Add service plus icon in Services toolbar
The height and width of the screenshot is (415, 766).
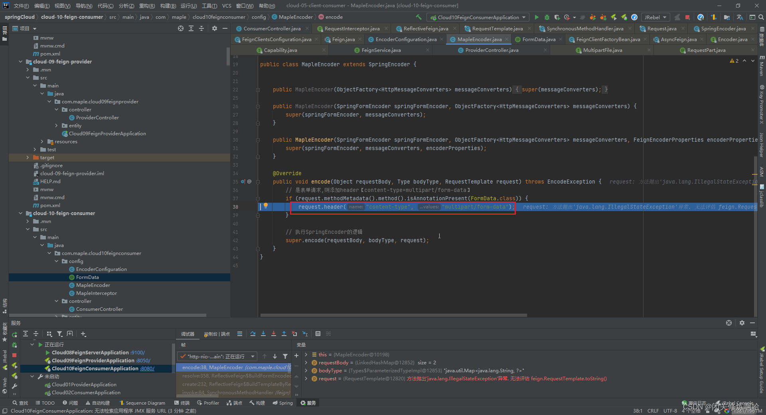pos(83,334)
